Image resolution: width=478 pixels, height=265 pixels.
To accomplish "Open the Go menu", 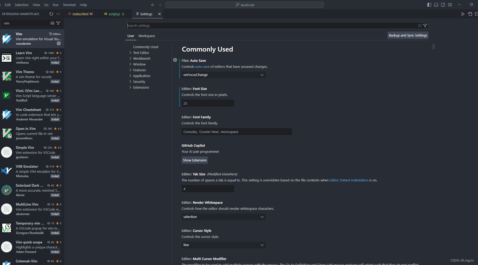I will [x=46, y=5].
